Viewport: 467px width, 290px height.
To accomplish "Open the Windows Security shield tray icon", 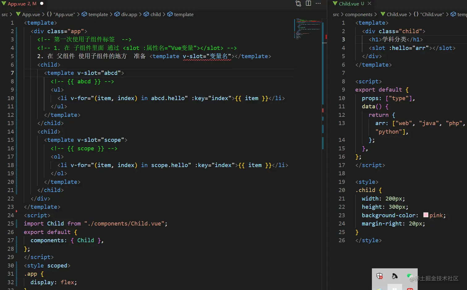I will click(380, 276).
